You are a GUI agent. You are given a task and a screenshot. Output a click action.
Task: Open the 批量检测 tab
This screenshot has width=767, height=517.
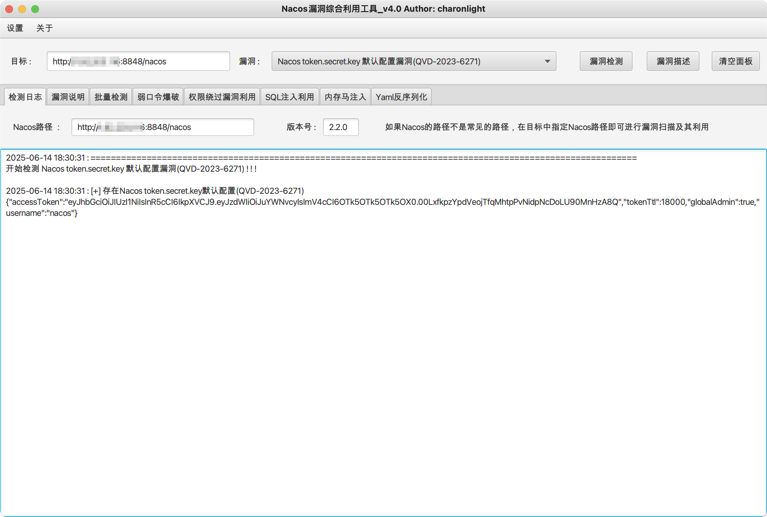tap(111, 97)
